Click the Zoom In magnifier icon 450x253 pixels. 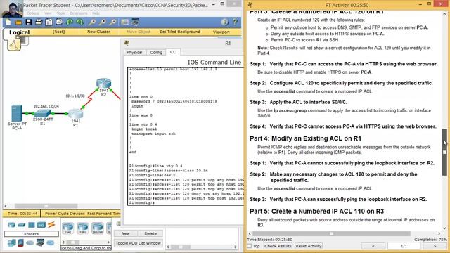[x=92, y=22]
